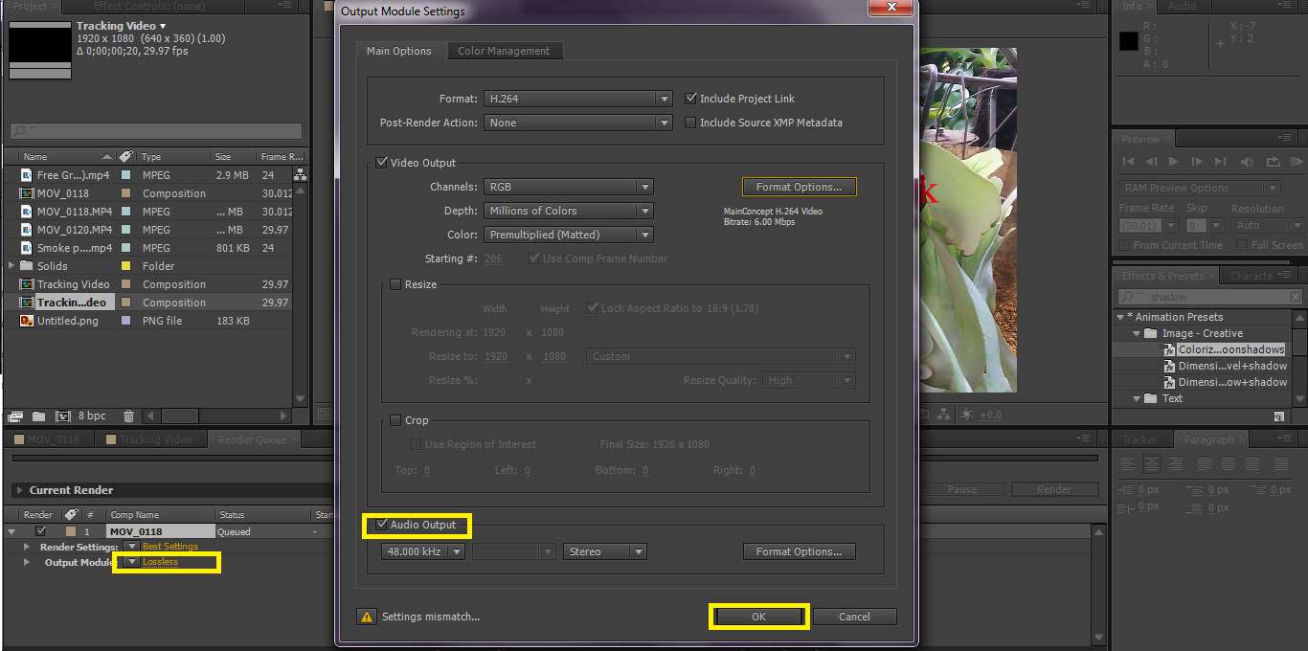Open the Channels dropdown set to RGB
1308x651 pixels.
[569, 186]
